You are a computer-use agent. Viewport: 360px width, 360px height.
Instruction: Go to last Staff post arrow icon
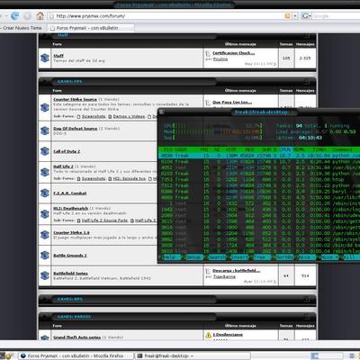tap(274, 64)
